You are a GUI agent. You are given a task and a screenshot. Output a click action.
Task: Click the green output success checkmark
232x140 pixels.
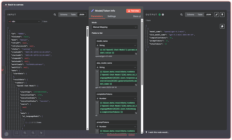coord(159,14)
